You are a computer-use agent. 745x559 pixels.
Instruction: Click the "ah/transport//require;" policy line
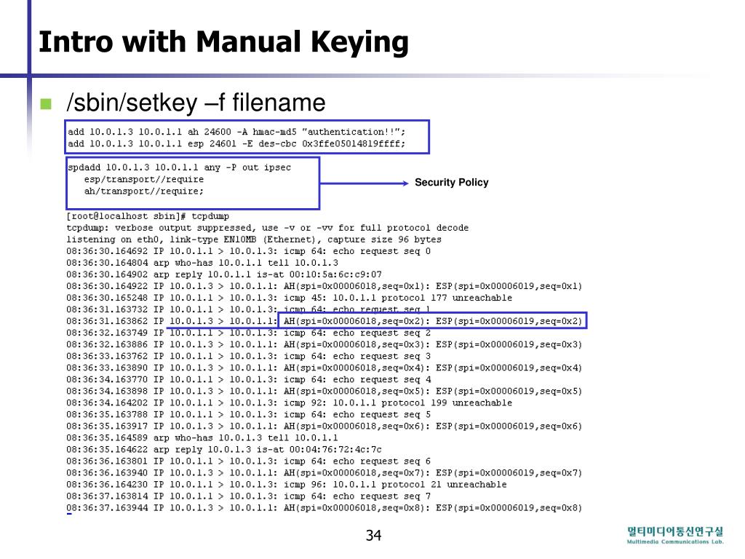[144, 191]
